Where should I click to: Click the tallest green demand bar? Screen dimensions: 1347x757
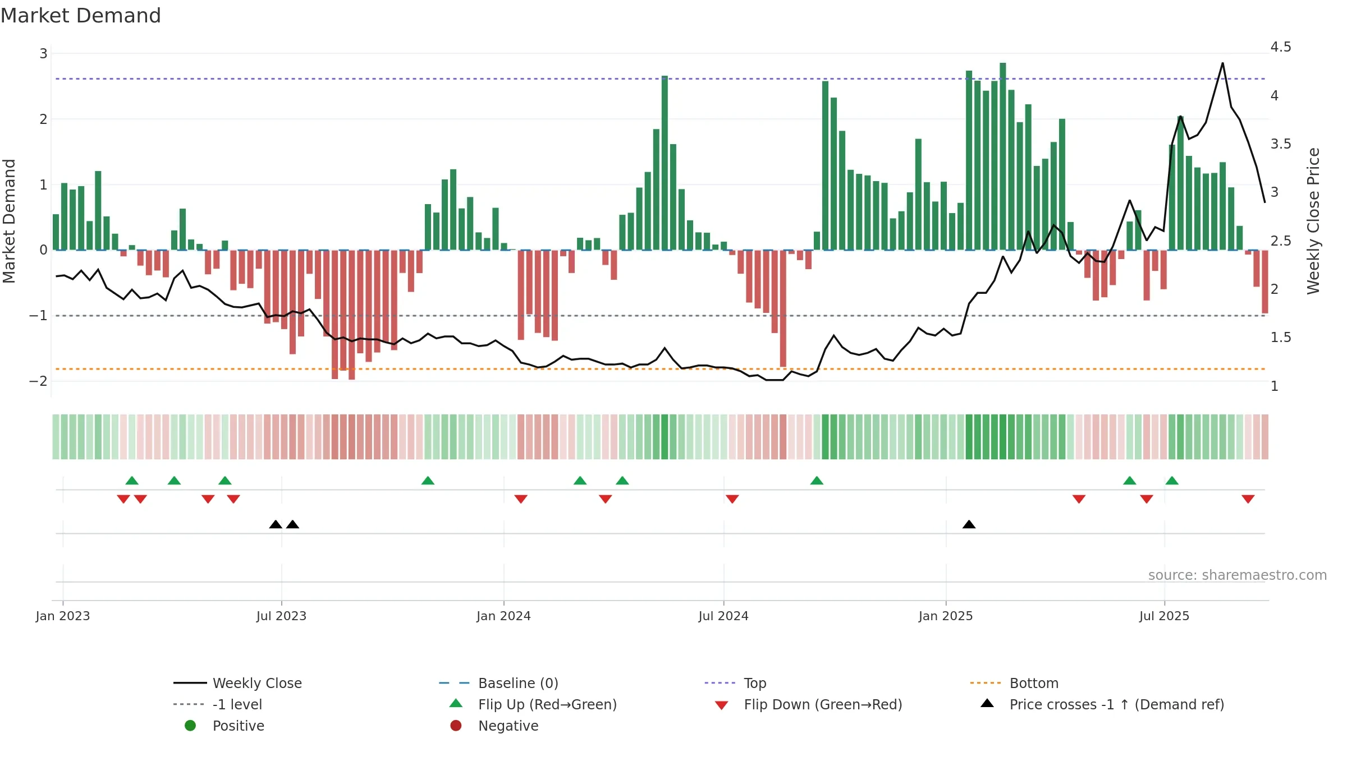(x=1002, y=156)
